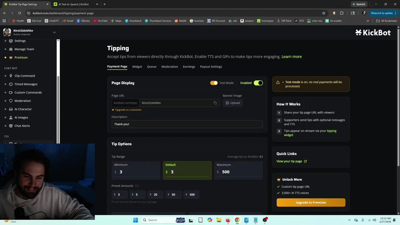Toggle Test Mode switch
This screenshot has height=225, width=400.
tap(214, 83)
